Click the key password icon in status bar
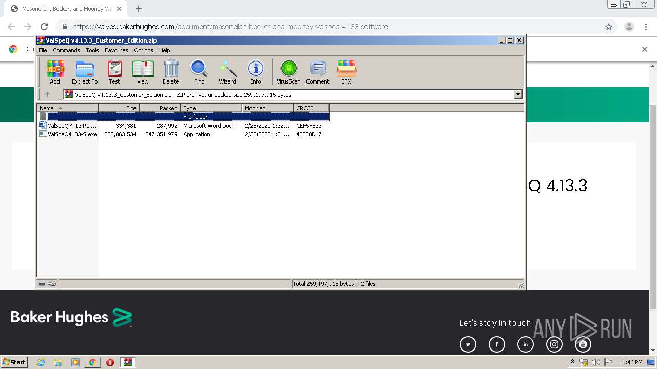This screenshot has height=369, width=657. [52, 284]
